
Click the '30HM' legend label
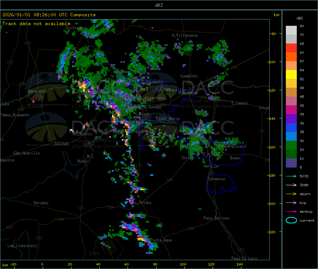click(x=304, y=185)
